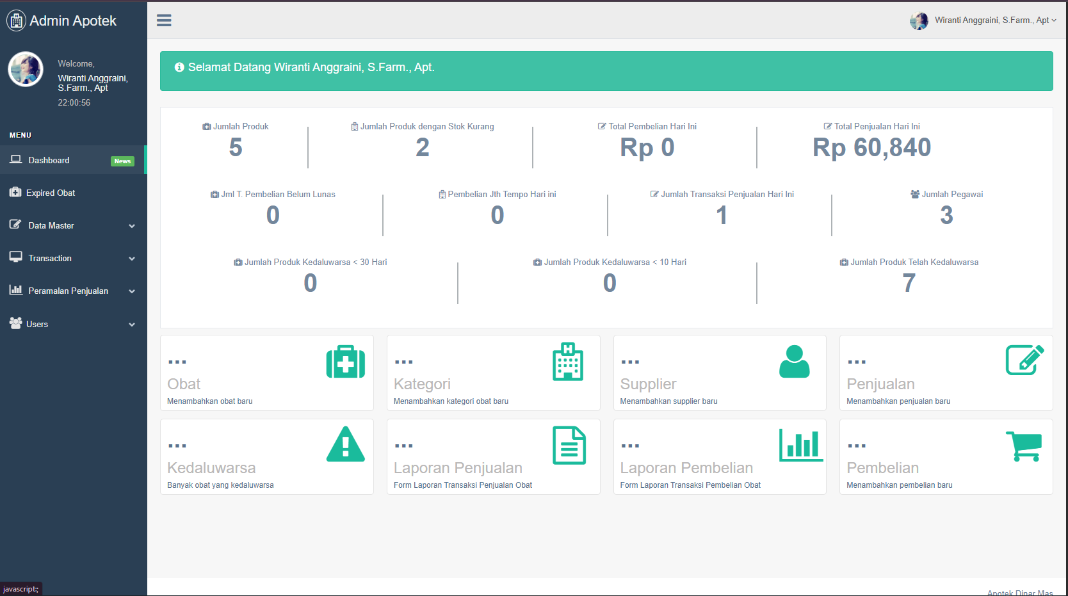Click the Pembelian shopping cart icon
1068x596 pixels.
pos(1024,446)
